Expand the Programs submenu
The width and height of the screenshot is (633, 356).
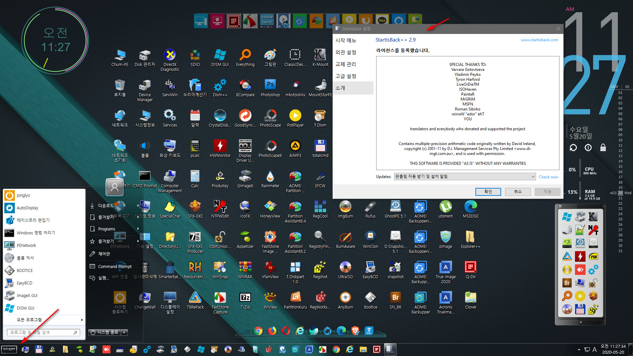pos(114,229)
